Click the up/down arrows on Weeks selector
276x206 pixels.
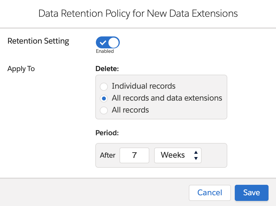[196, 155]
